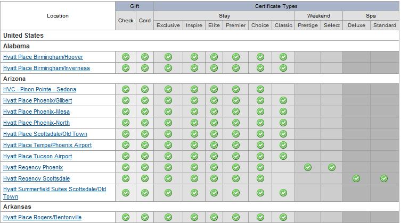
Task: Click Choice checkmark for Scottsdale/Old Town row
Action: (260, 134)
